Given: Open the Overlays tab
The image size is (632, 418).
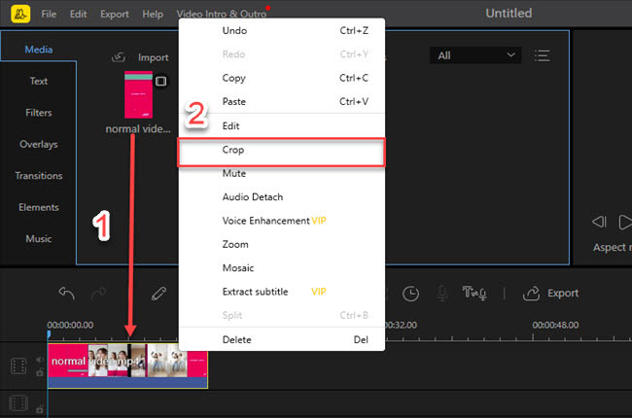Looking at the screenshot, I should (39, 144).
